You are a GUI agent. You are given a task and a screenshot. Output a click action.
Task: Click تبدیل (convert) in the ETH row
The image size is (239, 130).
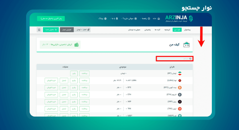coord(64,95)
